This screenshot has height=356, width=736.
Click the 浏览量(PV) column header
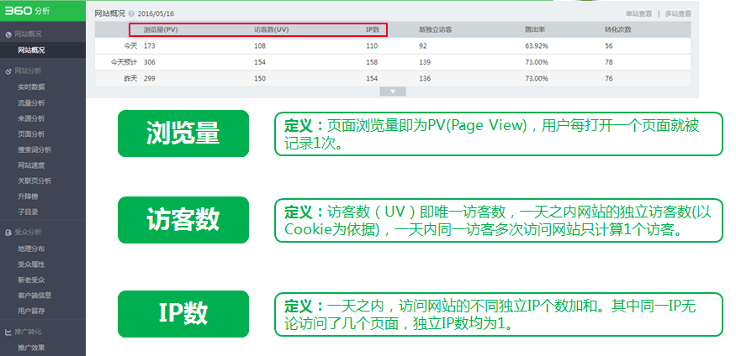[x=161, y=29]
